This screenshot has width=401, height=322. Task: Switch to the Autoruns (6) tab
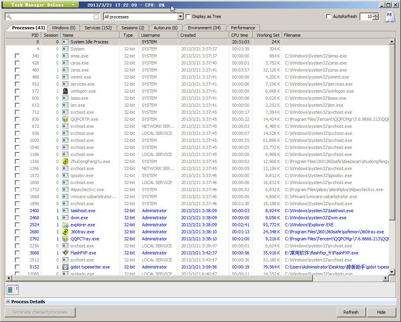pyautogui.click(x=166, y=28)
